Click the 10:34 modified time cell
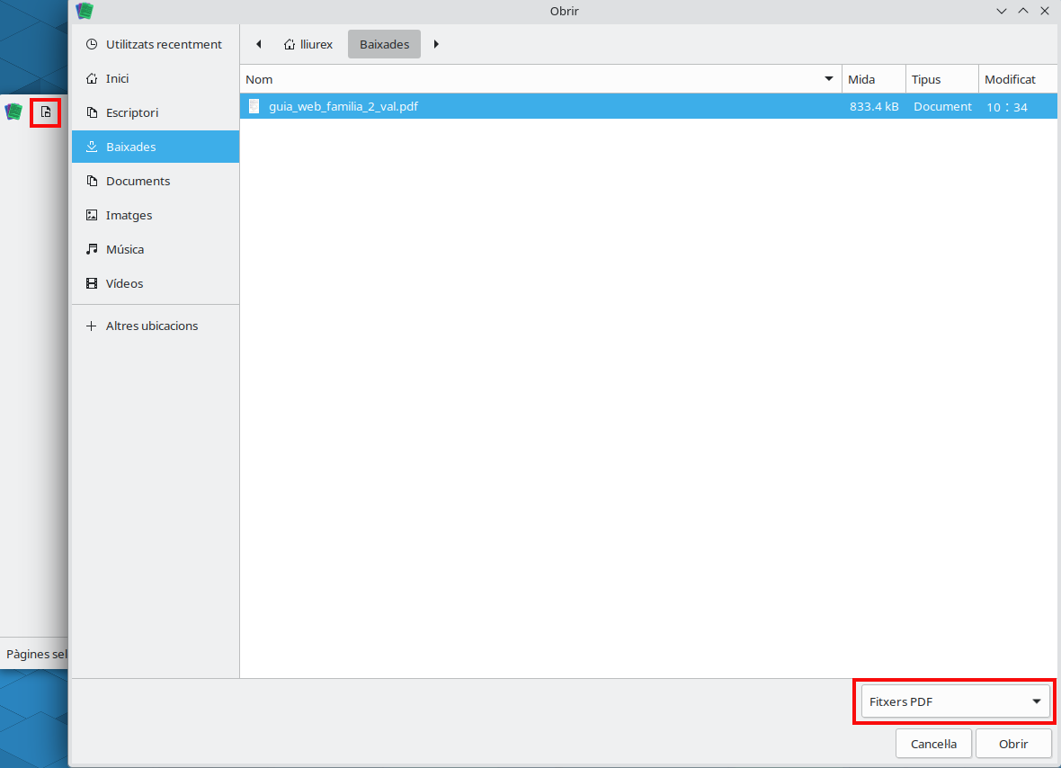The width and height of the screenshot is (1061, 768). click(1007, 107)
